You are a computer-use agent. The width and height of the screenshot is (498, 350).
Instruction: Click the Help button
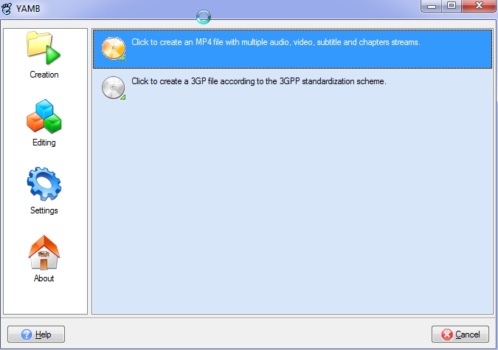[x=36, y=334]
